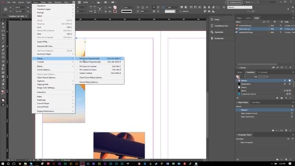Screen dimensions: 295x166
Task: Select the Type tool
Action: point(3,39)
